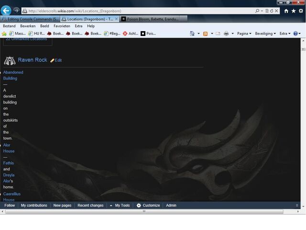Viewport: 306px width, 230px height.
Task: Click the browser Forward arrow button
Action: point(16,11)
